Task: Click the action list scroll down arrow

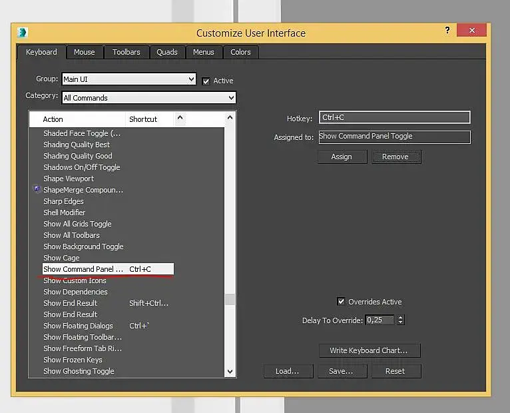Action: coord(230,371)
